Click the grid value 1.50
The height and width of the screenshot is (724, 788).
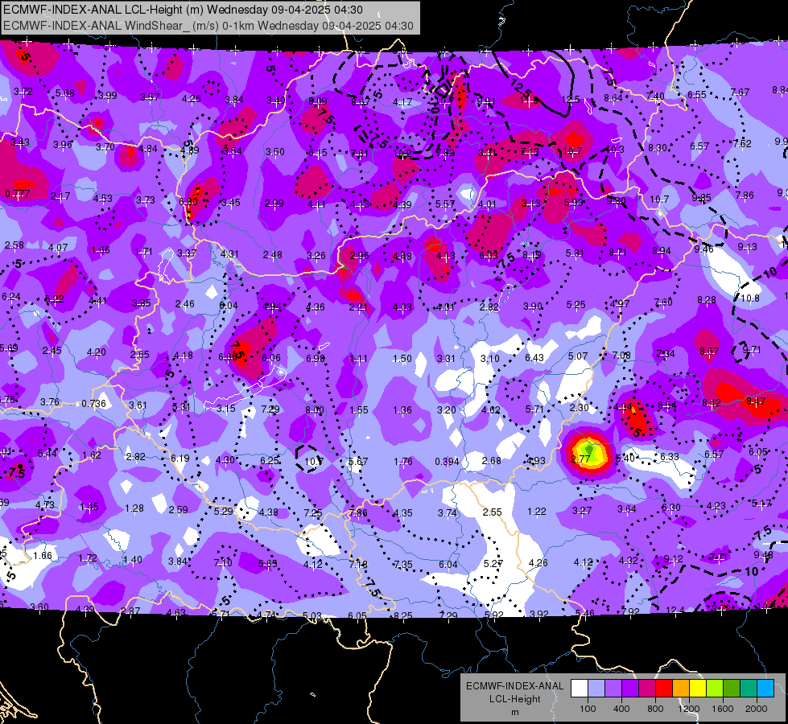click(402, 359)
